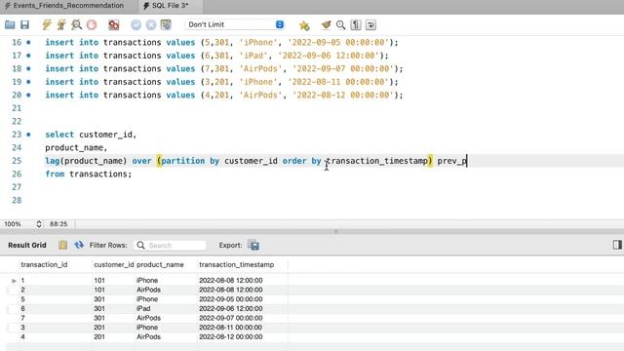Image resolution: width=624 pixels, height=351 pixels.
Task: Click Result Grid label
Action: (x=27, y=245)
